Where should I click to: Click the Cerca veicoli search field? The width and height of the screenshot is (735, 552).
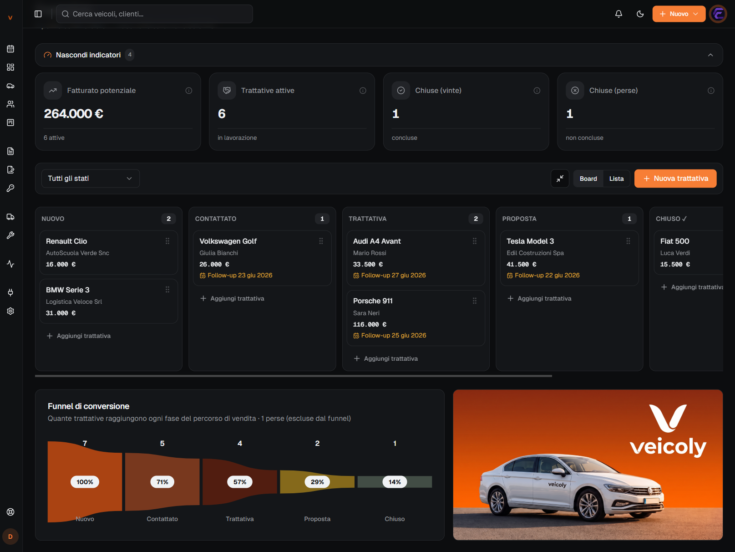pos(154,14)
